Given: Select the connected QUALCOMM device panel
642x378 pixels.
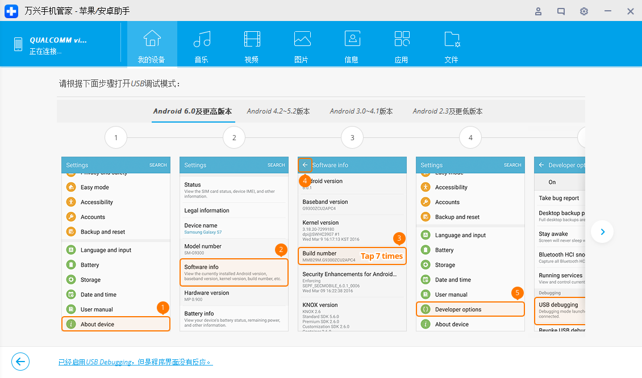Looking at the screenshot, I should pyautogui.click(x=60, y=44).
